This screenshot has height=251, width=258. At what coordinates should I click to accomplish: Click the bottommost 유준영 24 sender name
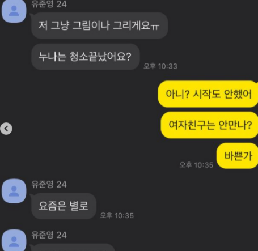pyautogui.click(x=49, y=235)
